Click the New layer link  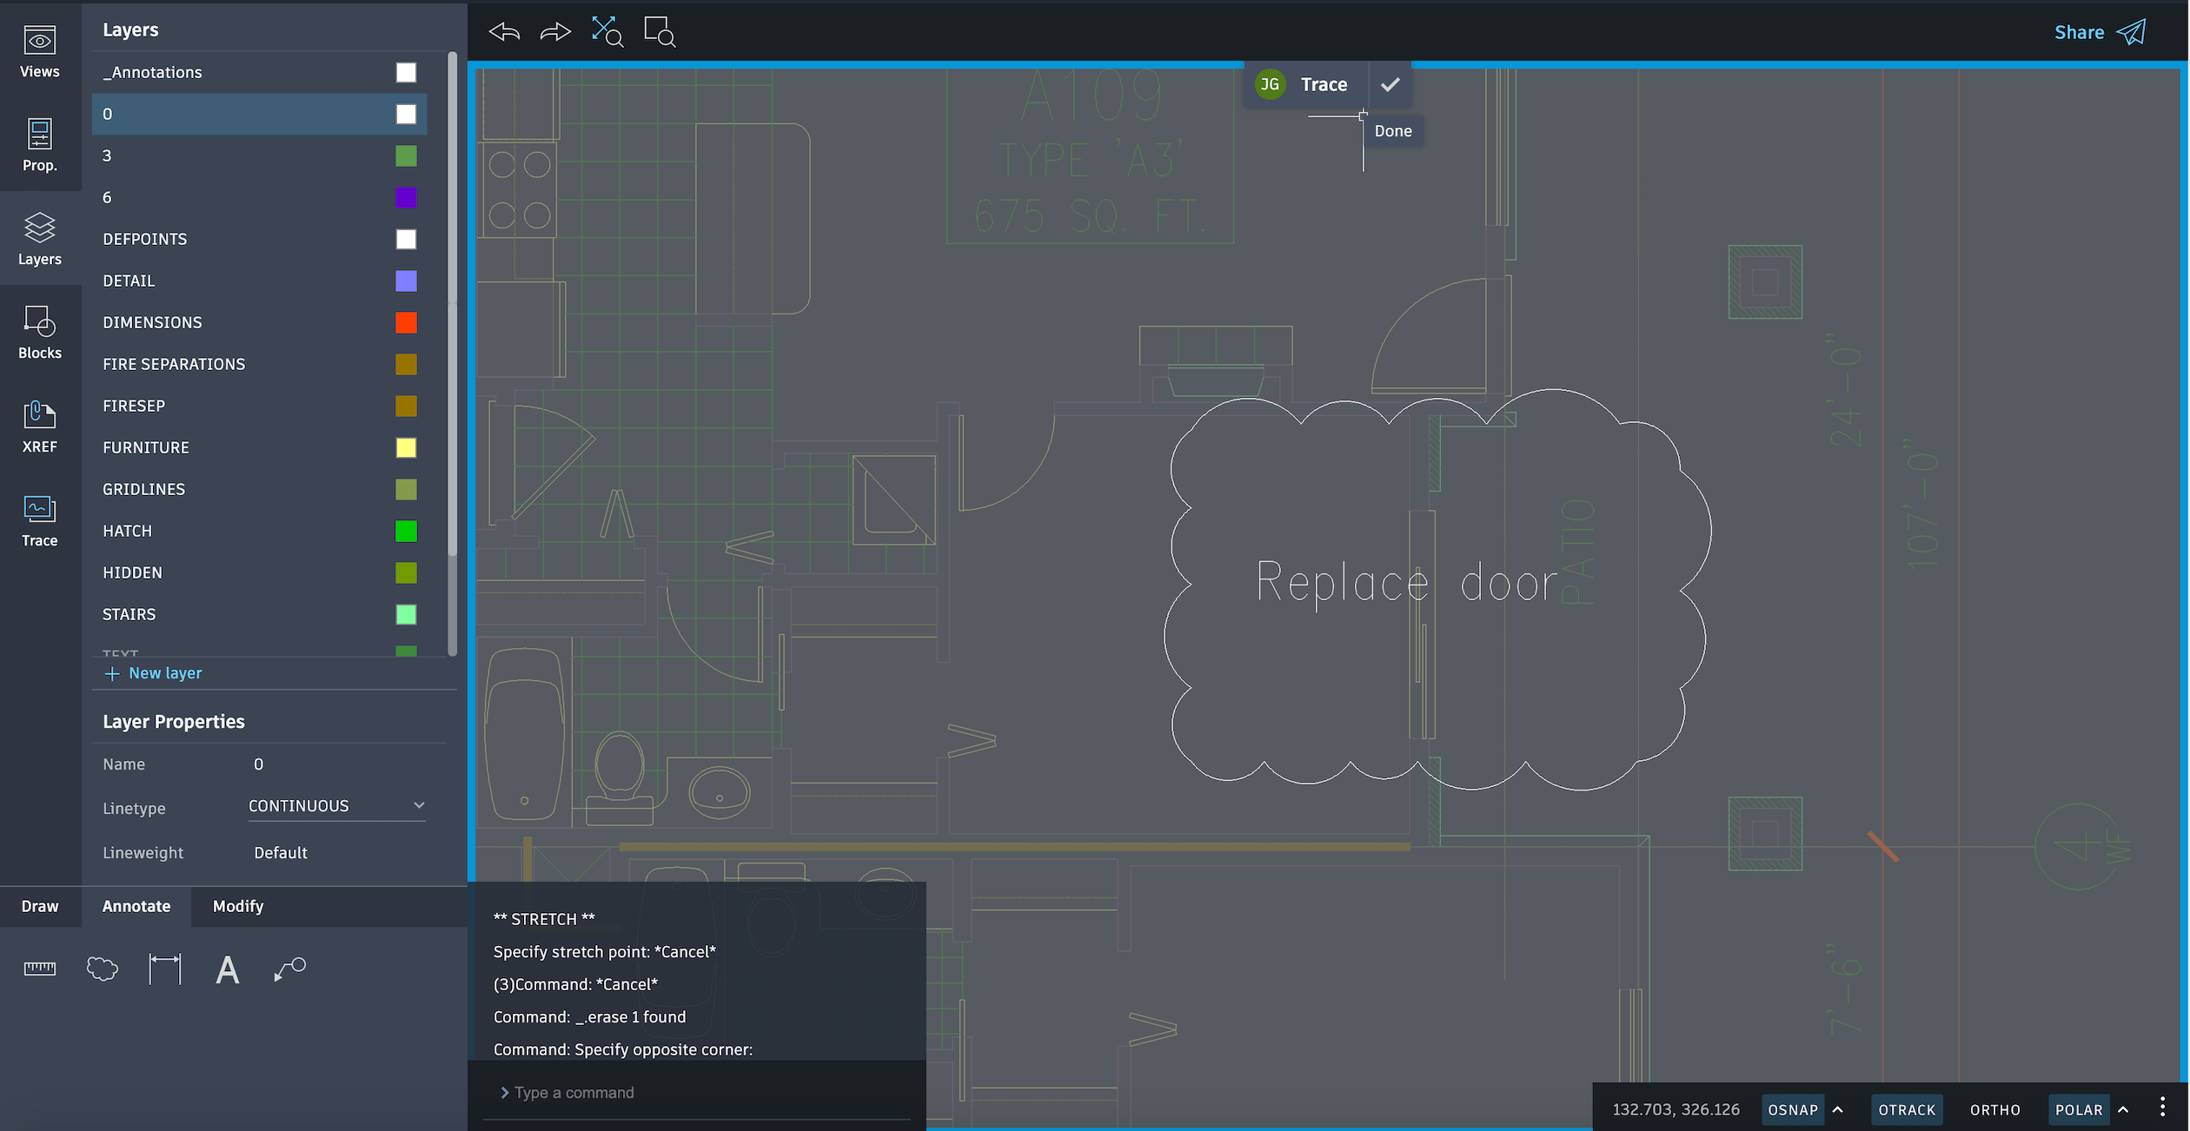(x=153, y=673)
